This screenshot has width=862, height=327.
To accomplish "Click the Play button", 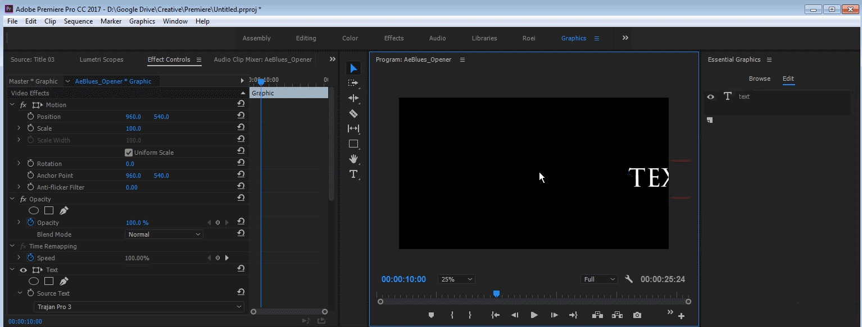I will tap(534, 315).
